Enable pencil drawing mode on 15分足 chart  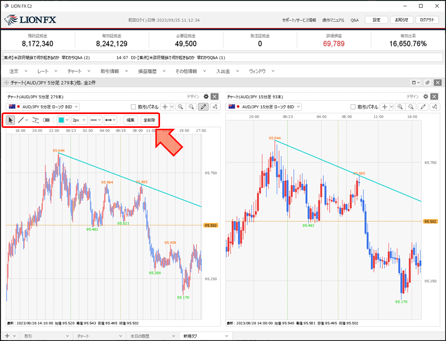(x=423, y=107)
